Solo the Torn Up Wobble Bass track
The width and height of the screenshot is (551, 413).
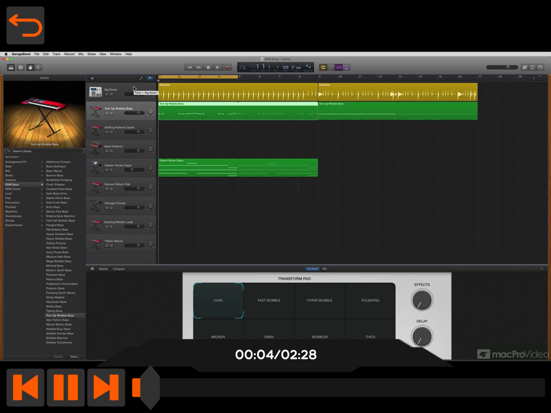111,113
